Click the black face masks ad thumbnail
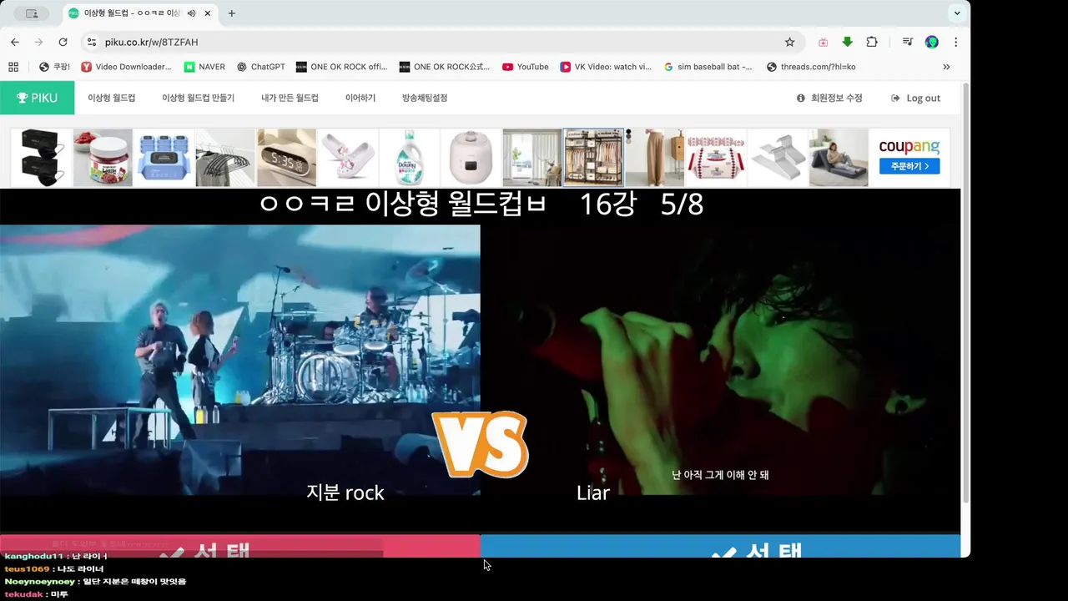Image resolution: width=1068 pixels, height=601 pixels. tap(41, 158)
